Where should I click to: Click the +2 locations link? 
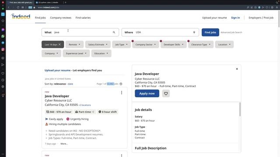click(x=84, y=105)
